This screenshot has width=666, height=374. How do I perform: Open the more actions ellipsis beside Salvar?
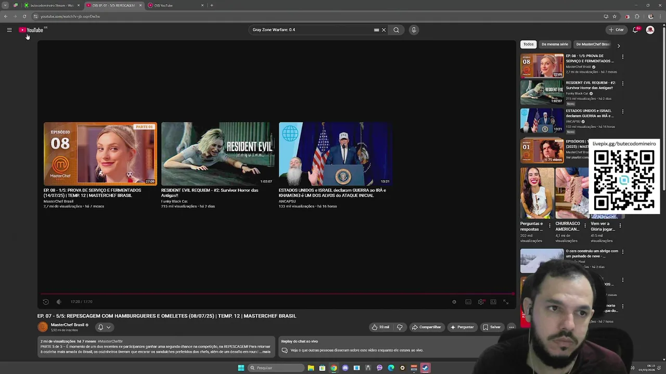pos(511,327)
